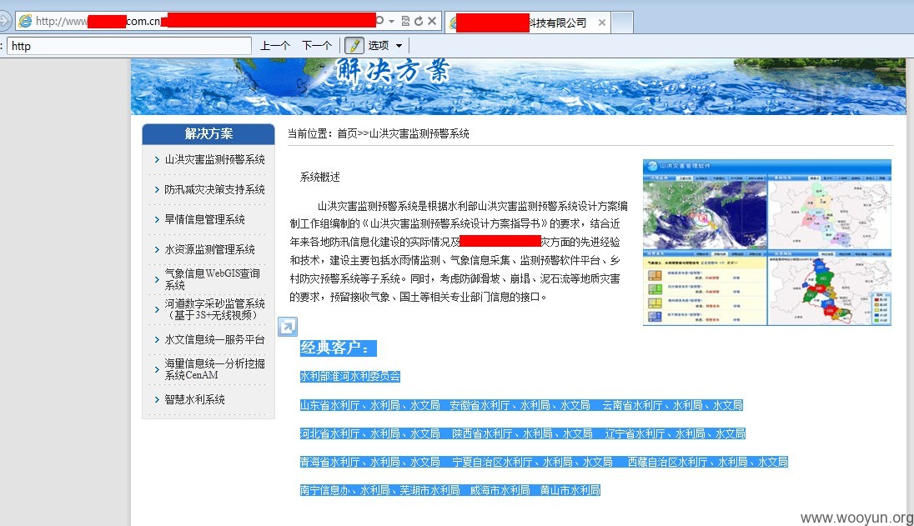The height and width of the screenshot is (526, 914).
Task: Open 河道数字采砂监管系统 in sidebar
Action: tap(214, 309)
